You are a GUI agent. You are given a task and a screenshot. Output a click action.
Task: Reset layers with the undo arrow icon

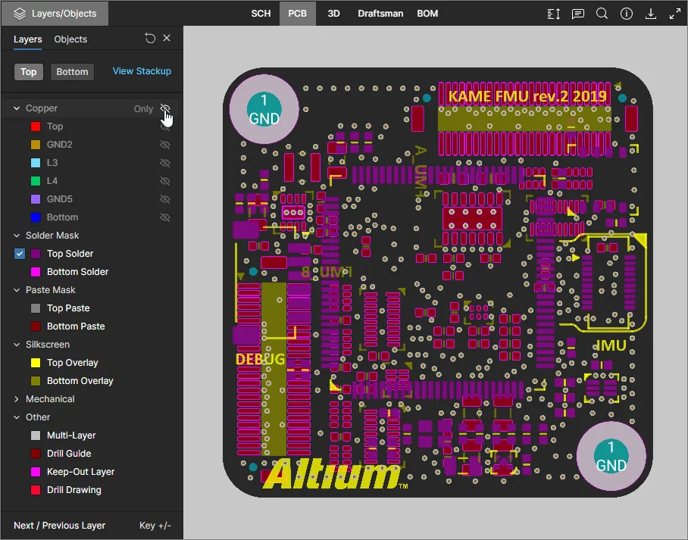[x=150, y=39]
